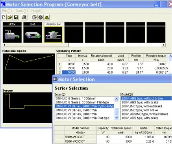
Task: Select the Belt element thumbnail
Action: pyautogui.click(x=33, y=32)
